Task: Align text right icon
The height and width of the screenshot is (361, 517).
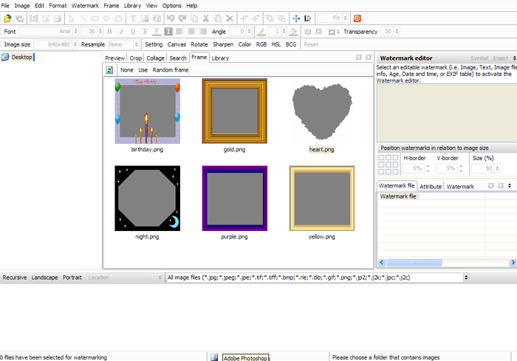Action: click(203, 32)
